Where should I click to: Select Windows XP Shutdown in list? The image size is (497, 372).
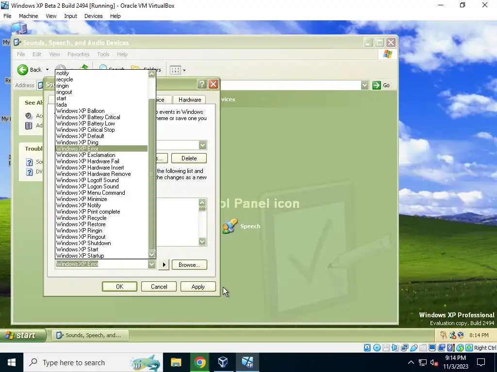[x=101, y=243]
